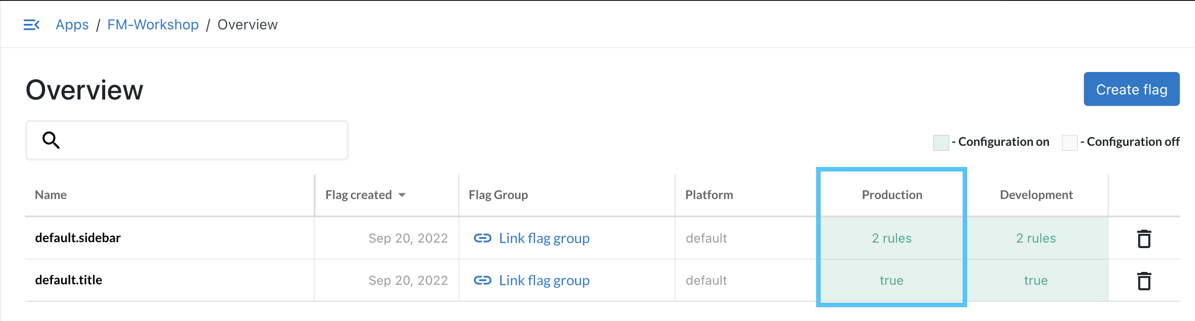Open Development 2 rules for default.sidebar
The image size is (1195, 321).
pyautogui.click(x=1036, y=238)
